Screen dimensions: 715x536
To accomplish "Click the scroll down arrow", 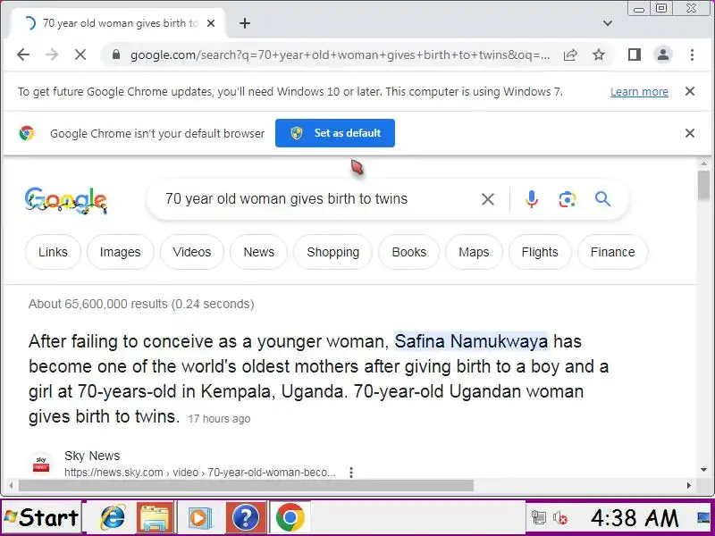I will [703, 470].
